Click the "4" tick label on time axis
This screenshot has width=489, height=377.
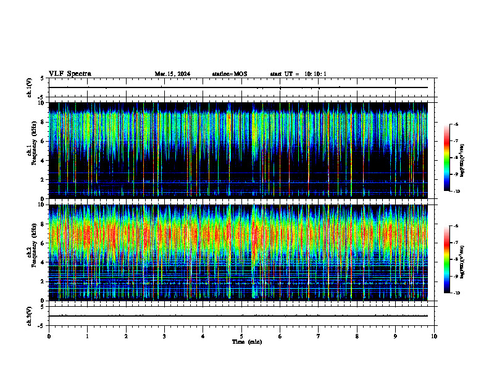pos(203,336)
